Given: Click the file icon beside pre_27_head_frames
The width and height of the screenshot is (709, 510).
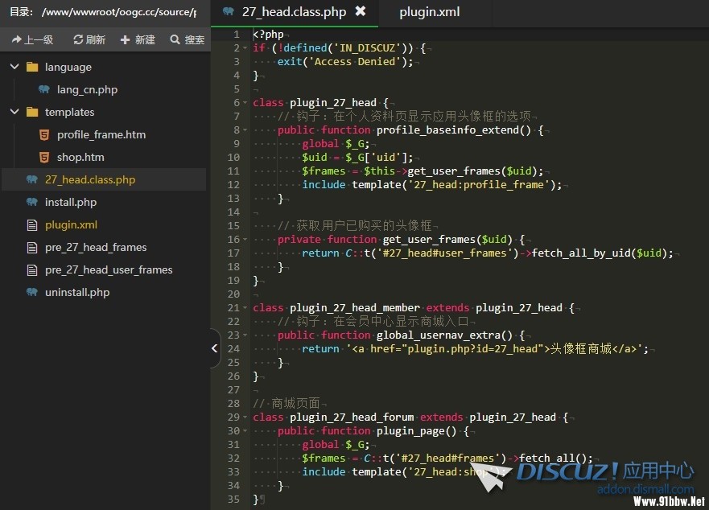Looking at the screenshot, I should click(32, 247).
